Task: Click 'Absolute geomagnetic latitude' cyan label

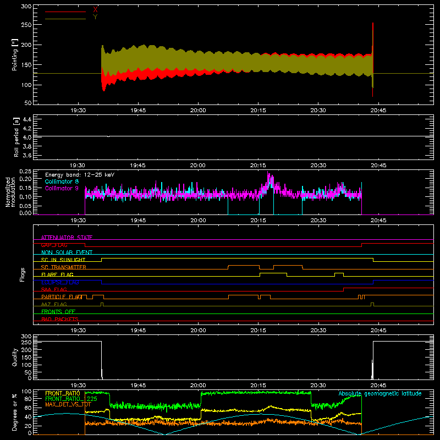Action: click(x=380, y=394)
